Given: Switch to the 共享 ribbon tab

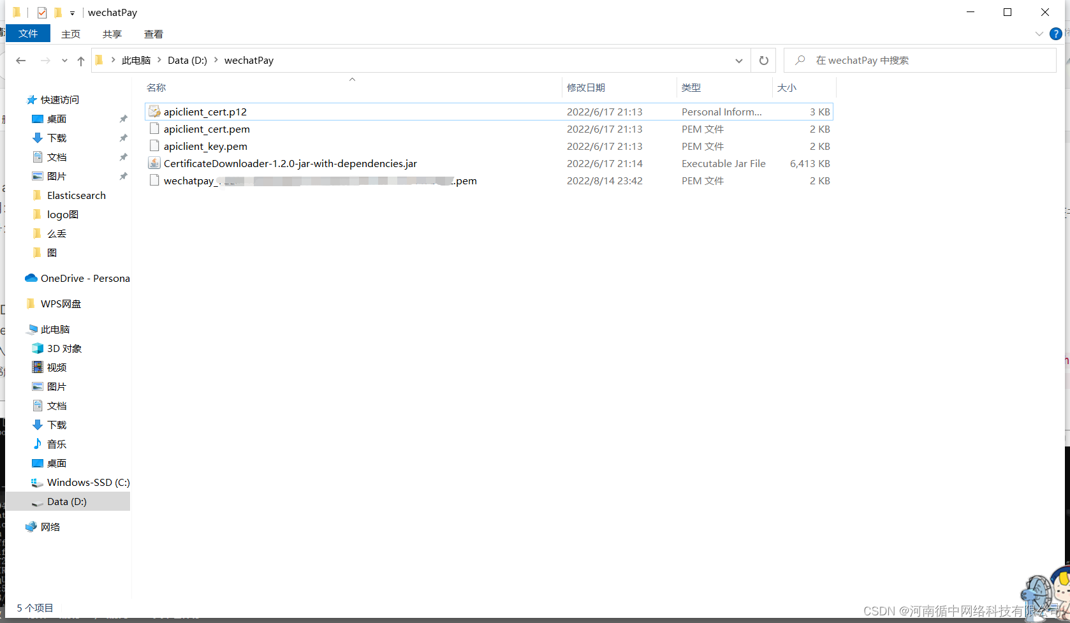Looking at the screenshot, I should (x=112, y=34).
